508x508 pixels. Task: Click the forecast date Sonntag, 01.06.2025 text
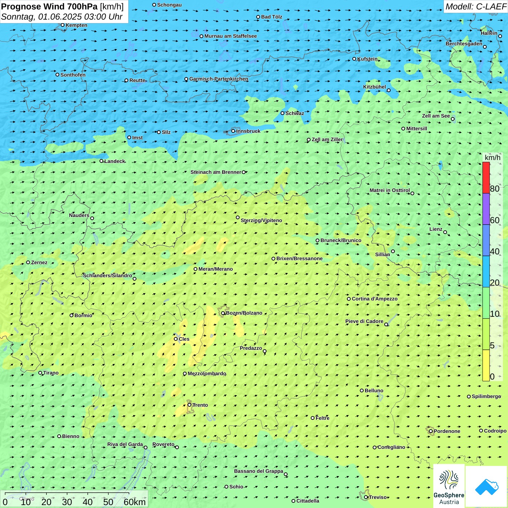click(62, 17)
